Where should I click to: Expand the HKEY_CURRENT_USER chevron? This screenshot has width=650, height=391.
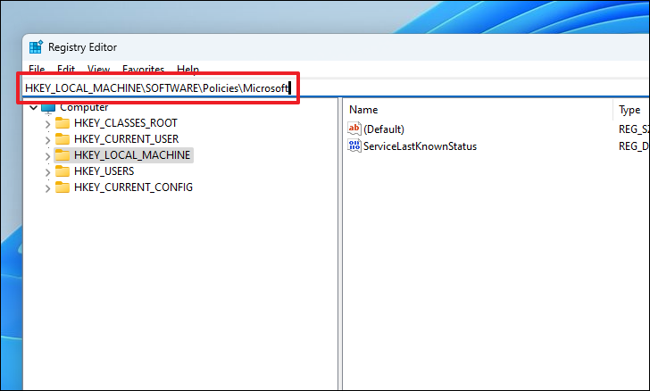pyautogui.click(x=47, y=140)
